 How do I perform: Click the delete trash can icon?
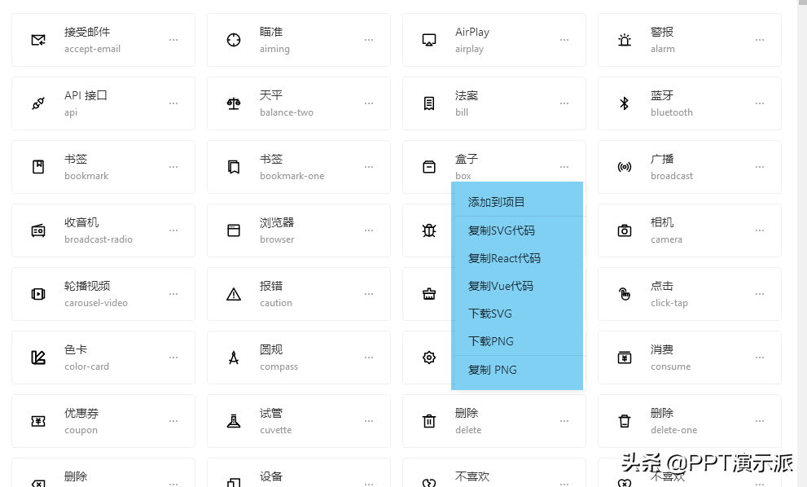(428, 421)
